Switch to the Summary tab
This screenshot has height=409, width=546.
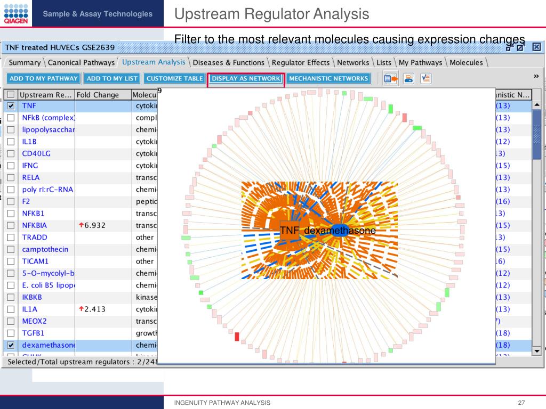click(25, 63)
